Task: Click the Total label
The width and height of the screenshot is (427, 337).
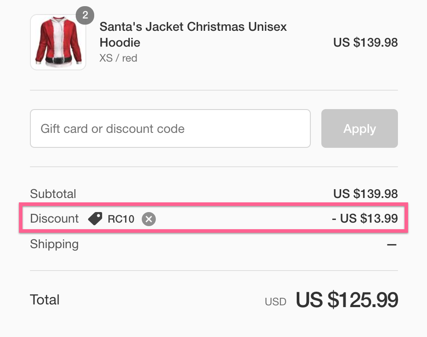Action: click(44, 300)
